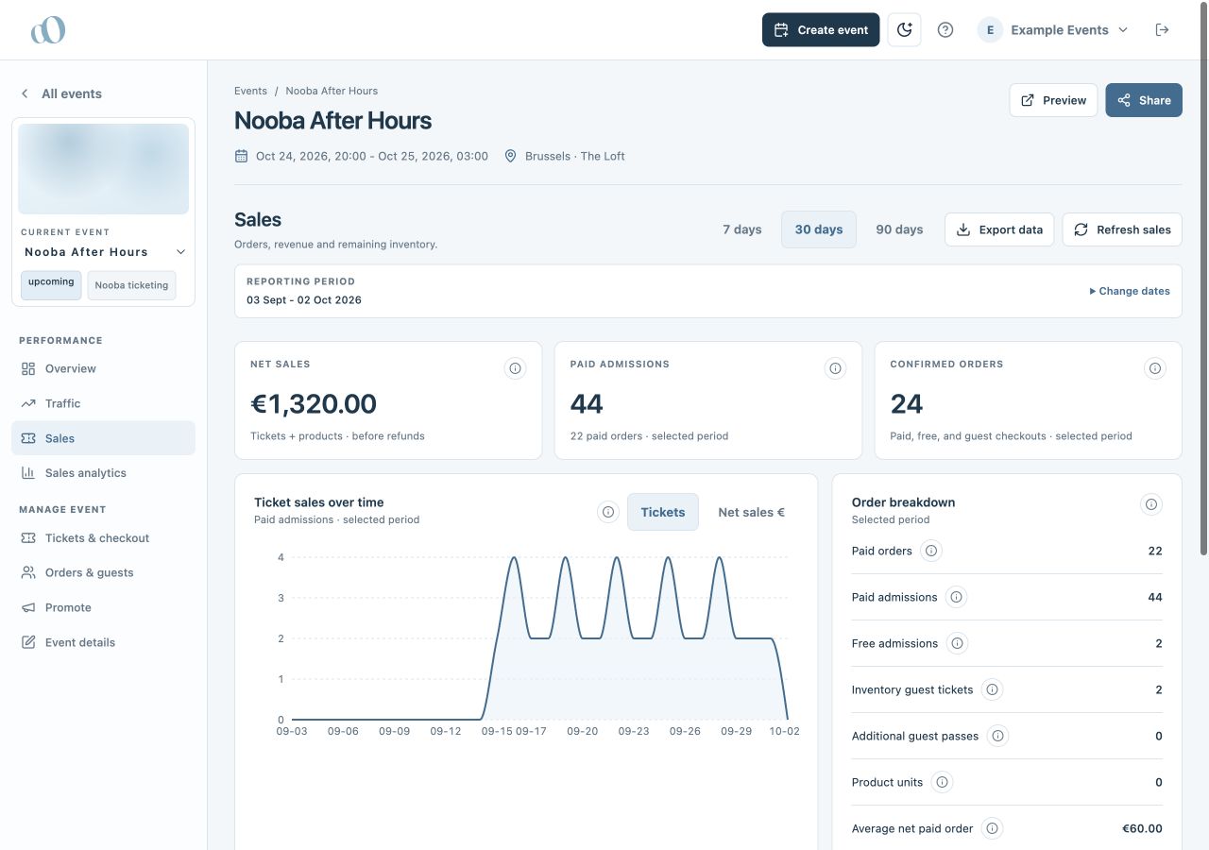Open Example Events account dropdown

pyautogui.click(x=1053, y=30)
